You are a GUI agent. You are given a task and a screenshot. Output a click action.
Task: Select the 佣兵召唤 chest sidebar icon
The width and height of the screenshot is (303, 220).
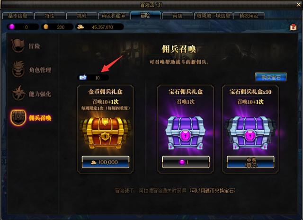tap(18, 117)
